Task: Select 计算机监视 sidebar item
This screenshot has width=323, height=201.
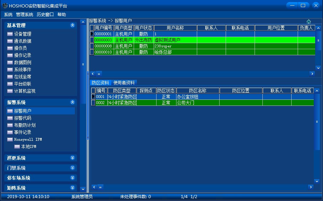Action: (25, 91)
